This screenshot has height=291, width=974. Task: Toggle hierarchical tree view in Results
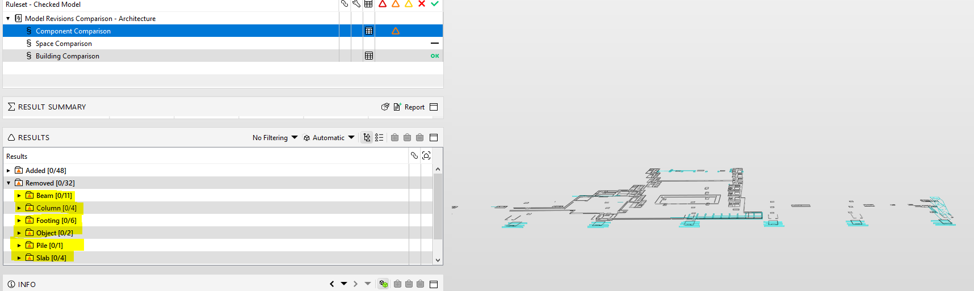pos(367,137)
